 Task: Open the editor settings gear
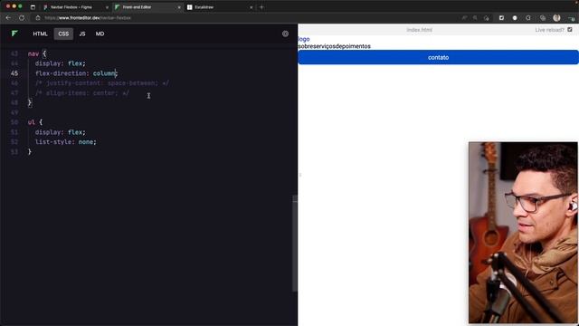pos(286,34)
